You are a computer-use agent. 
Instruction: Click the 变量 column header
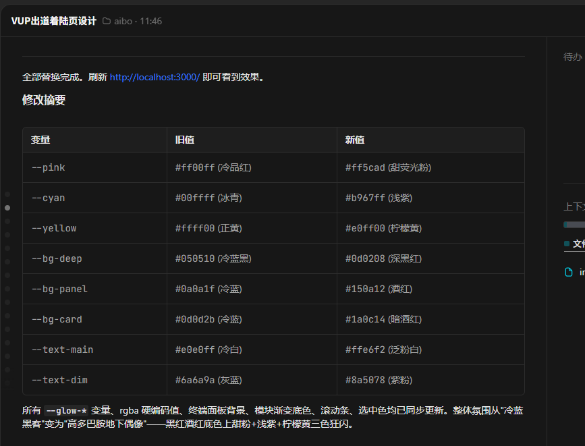[40, 140]
